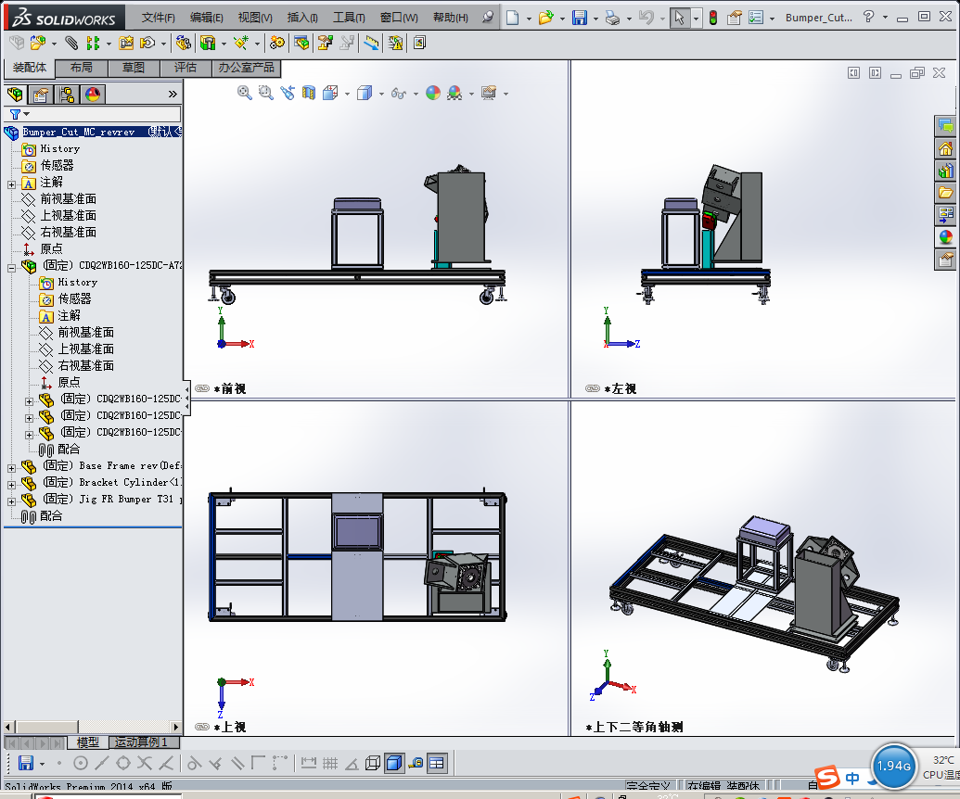This screenshot has height=799, width=960.
Task: Open the View Orientation dropdown arrow
Action: (x=347, y=95)
